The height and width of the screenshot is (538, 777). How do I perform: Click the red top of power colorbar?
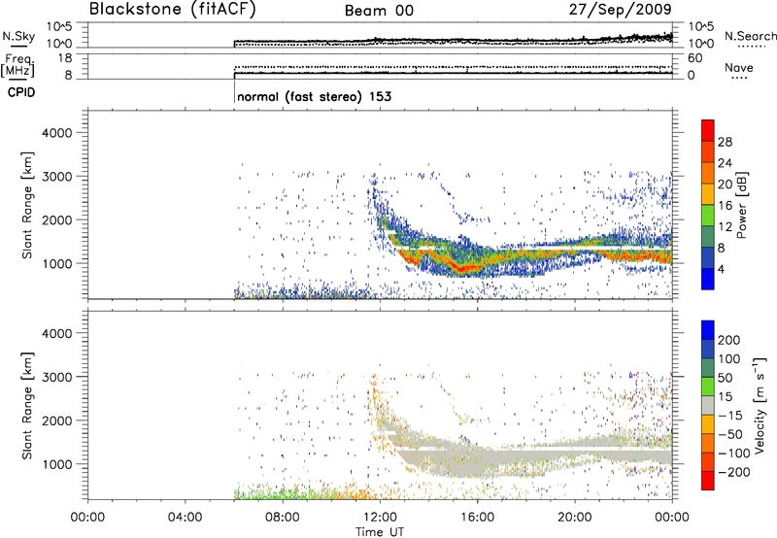click(x=708, y=128)
